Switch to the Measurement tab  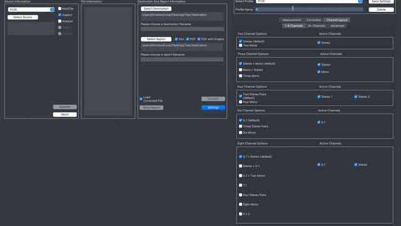[291, 20]
